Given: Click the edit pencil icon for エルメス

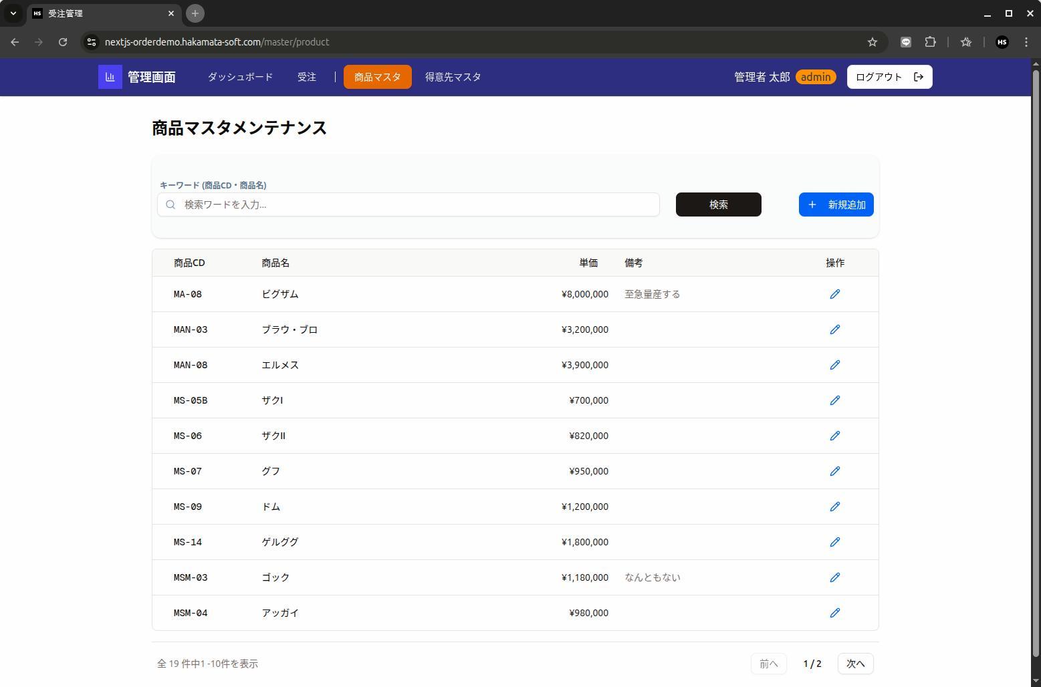Looking at the screenshot, I should 834,365.
